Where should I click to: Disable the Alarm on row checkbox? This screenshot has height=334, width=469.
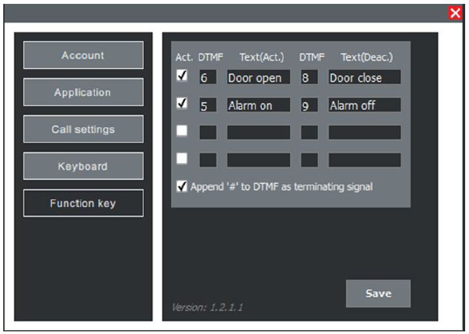(x=182, y=104)
